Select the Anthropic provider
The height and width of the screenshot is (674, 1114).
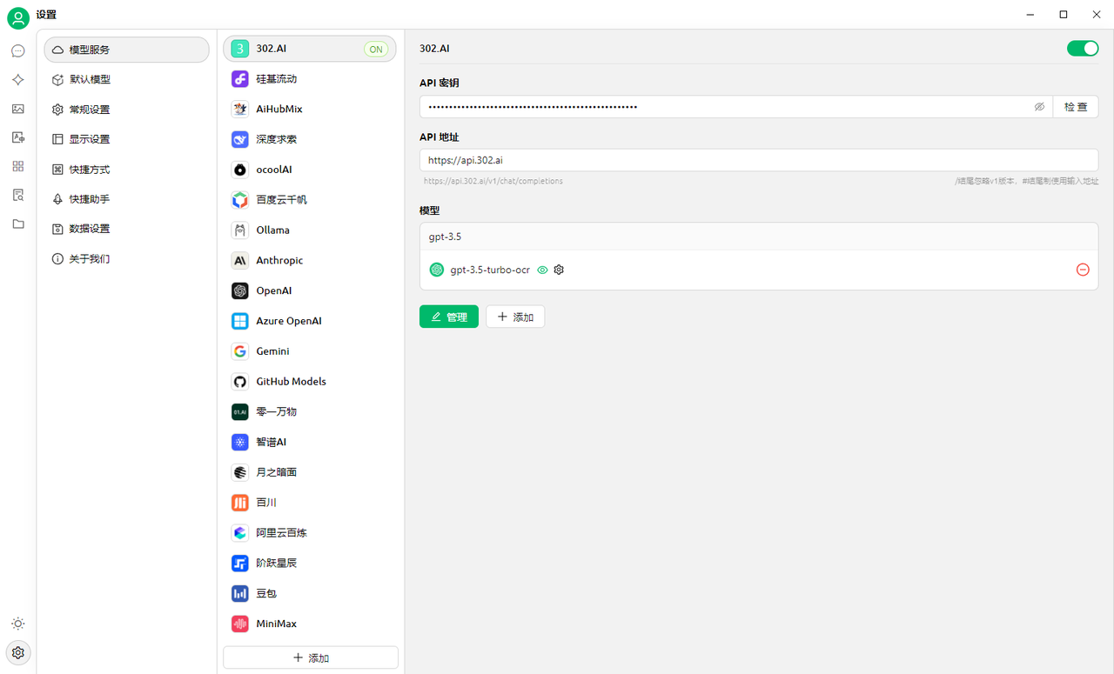click(310, 260)
